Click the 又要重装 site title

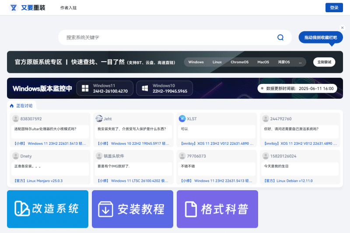(33, 8)
